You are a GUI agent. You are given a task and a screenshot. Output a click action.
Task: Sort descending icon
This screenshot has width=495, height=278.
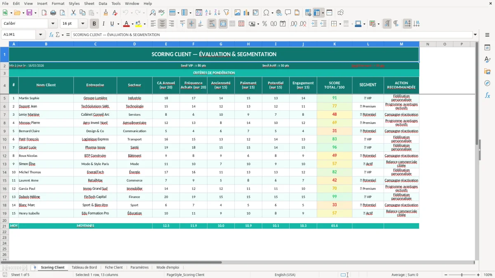coord(217,13)
